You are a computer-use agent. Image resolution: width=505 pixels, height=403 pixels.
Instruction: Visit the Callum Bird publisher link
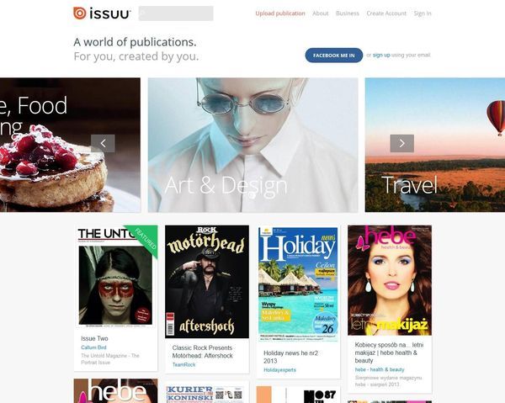coord(93,347)
